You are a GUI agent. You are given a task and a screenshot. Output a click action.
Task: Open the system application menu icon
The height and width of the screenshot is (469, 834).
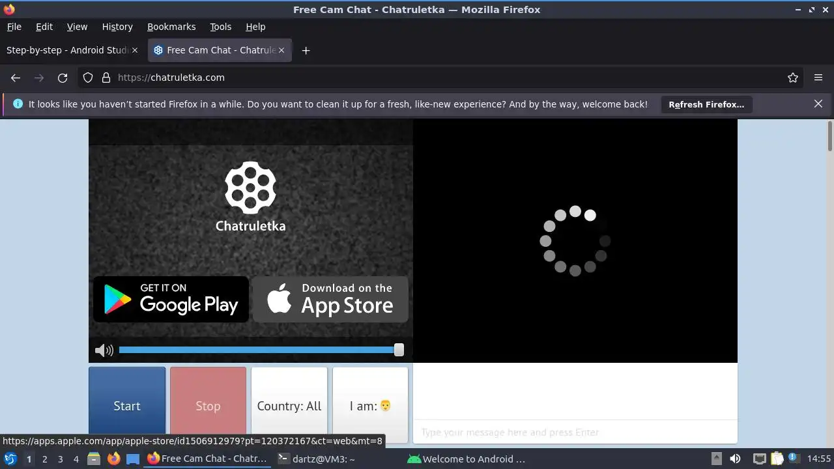click(10, 459)
